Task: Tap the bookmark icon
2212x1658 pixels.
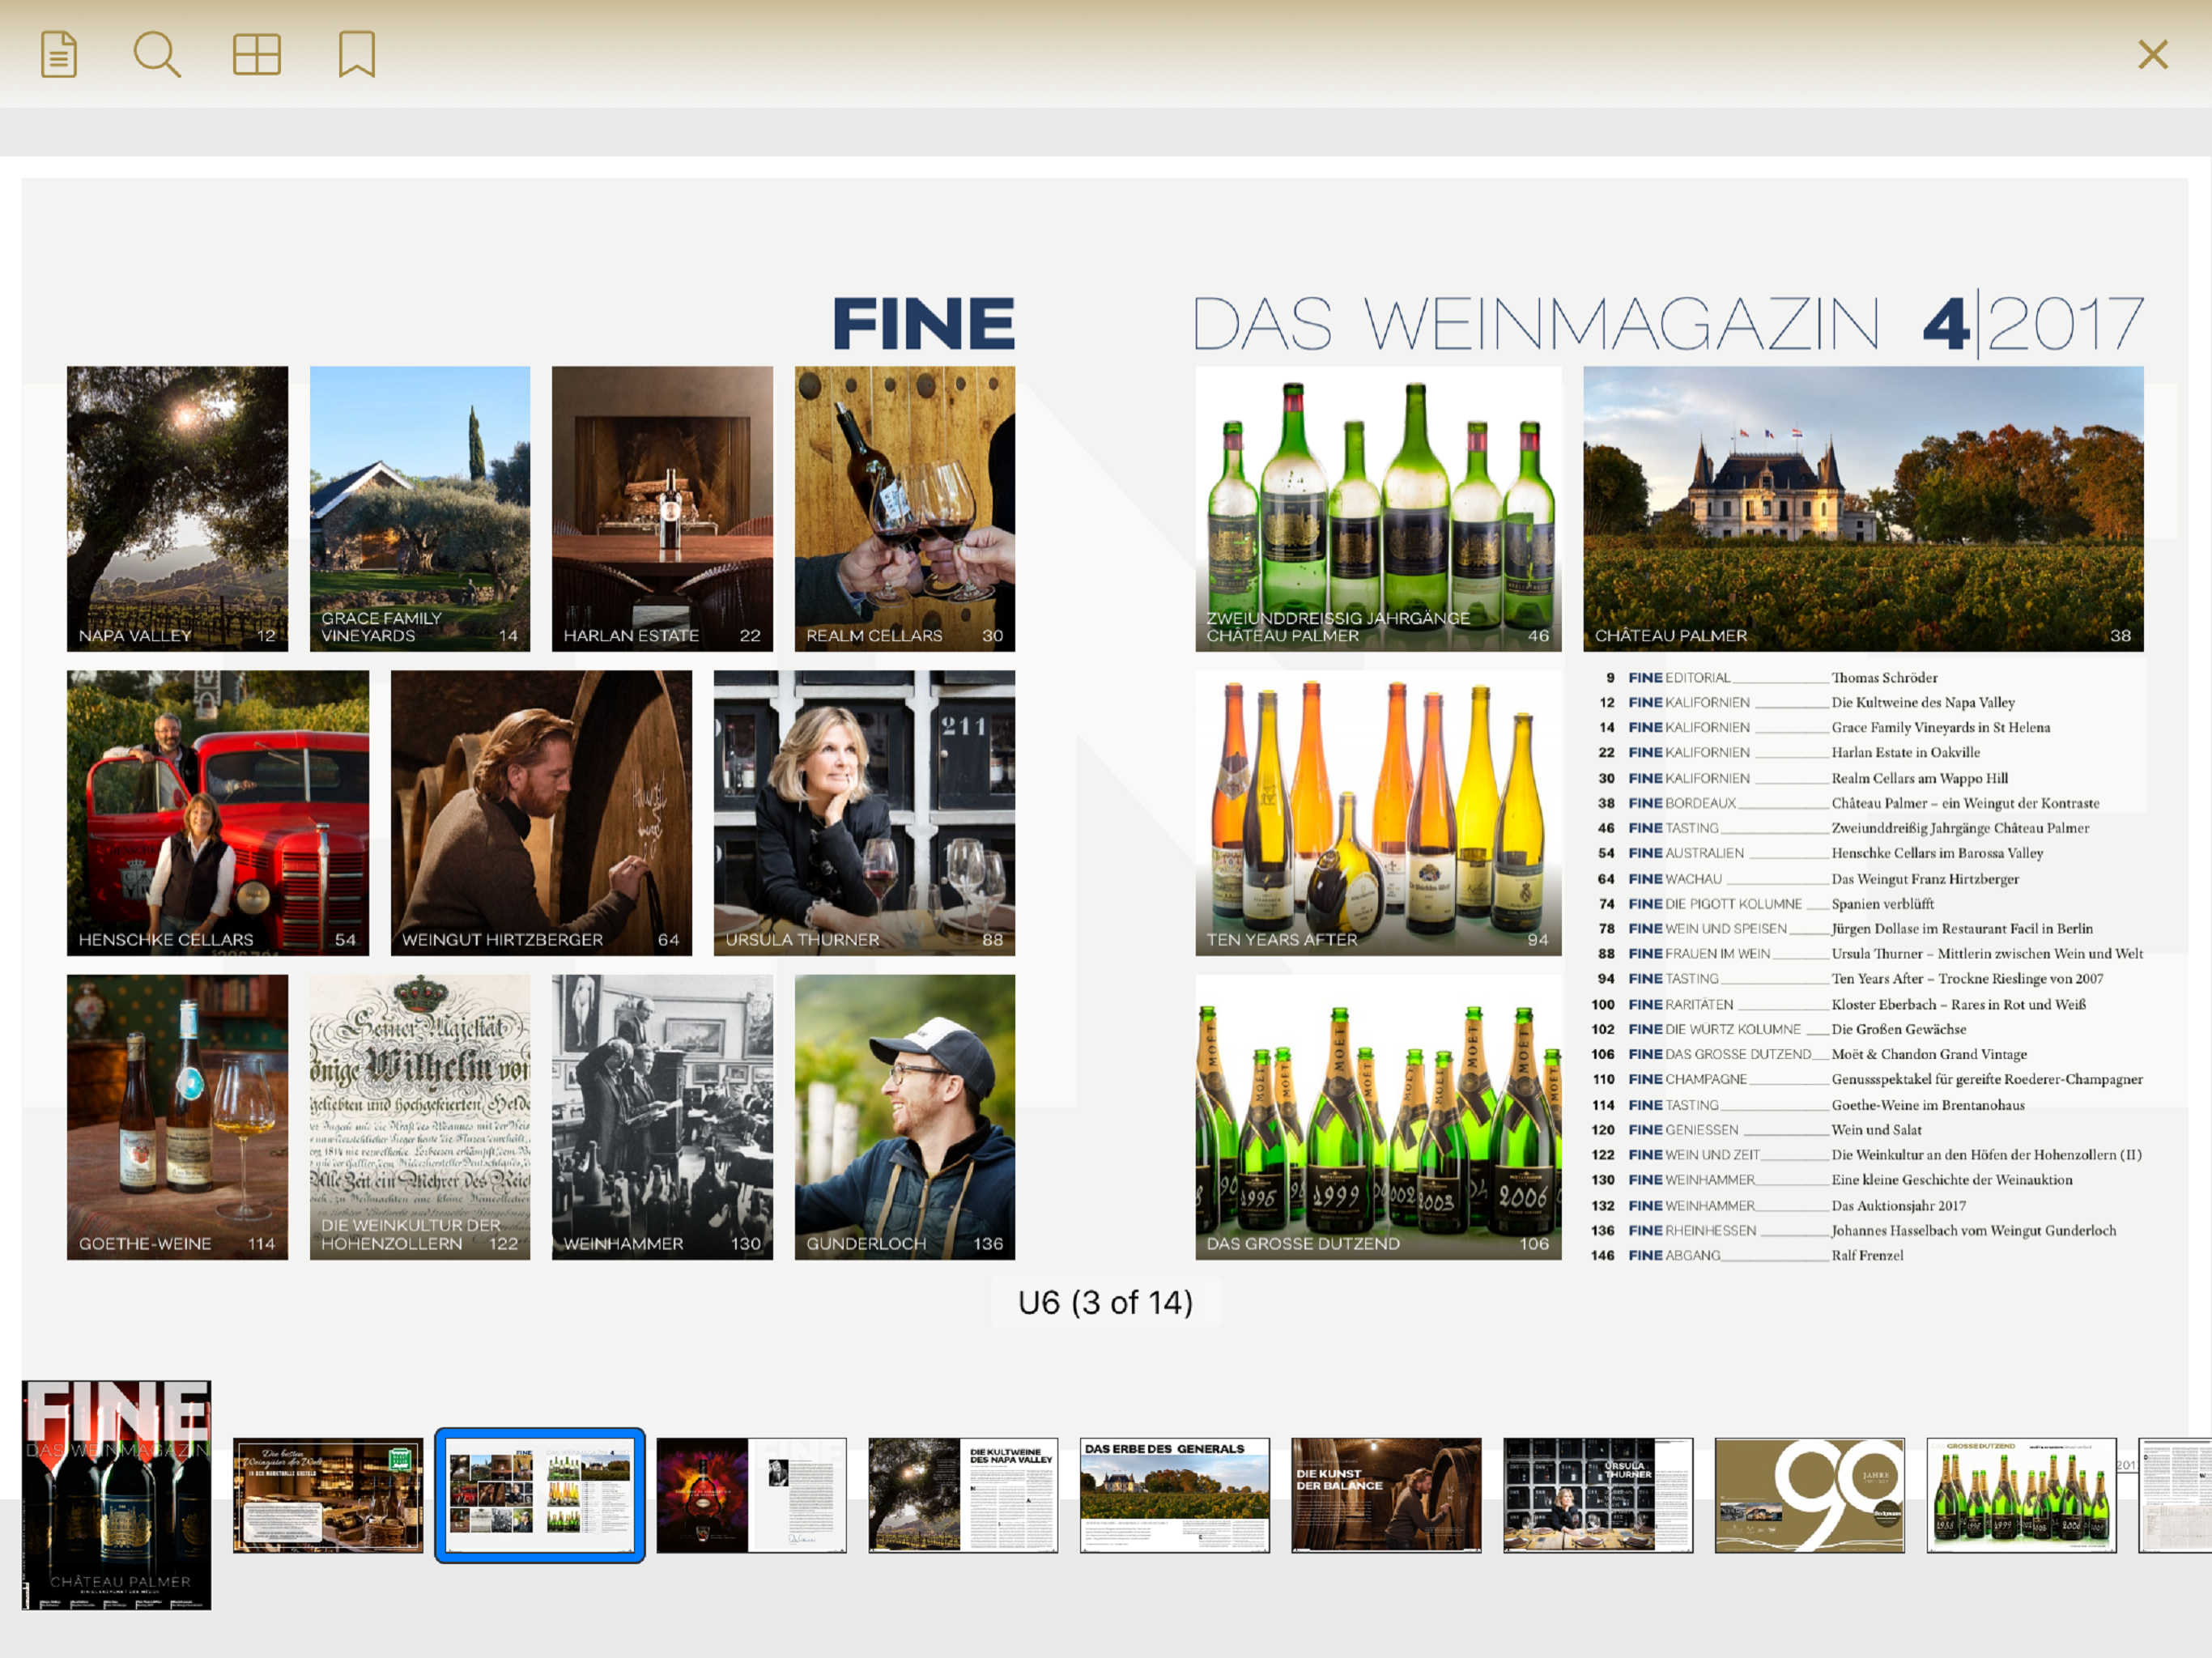Action: tap(357, 54)
